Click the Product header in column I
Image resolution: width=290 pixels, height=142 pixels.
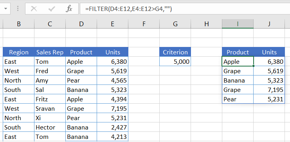(238, 52)
